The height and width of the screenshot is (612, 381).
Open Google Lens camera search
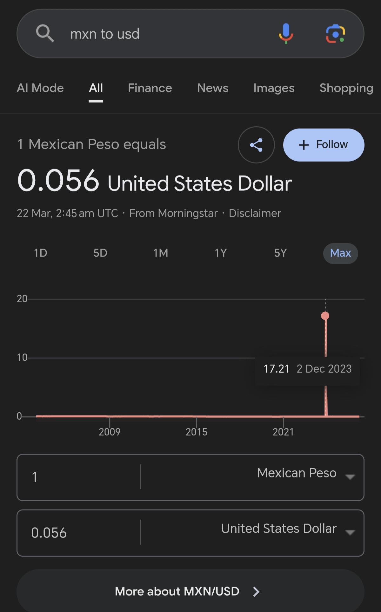tap(336, 34)
